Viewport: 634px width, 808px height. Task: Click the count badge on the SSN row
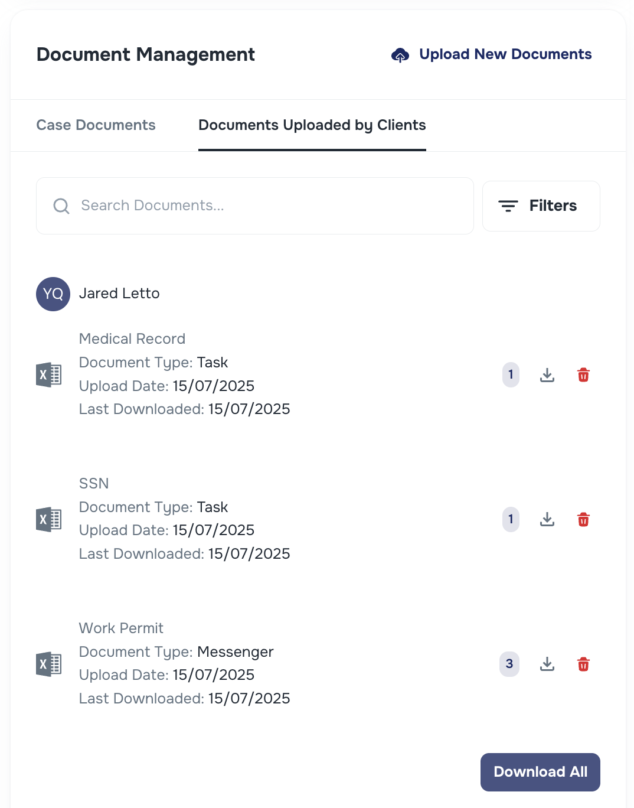(510, 519)
